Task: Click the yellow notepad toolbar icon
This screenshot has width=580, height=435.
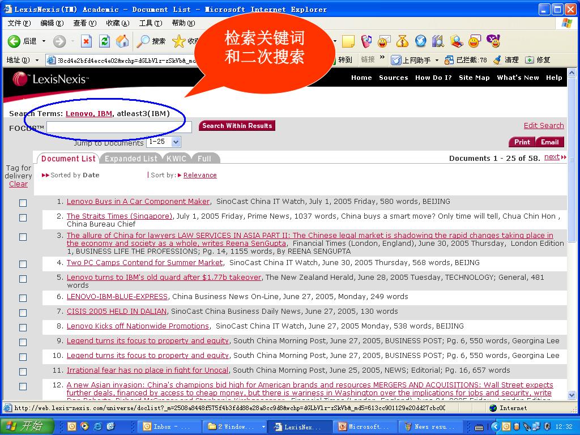Action: tap(348, 41)
